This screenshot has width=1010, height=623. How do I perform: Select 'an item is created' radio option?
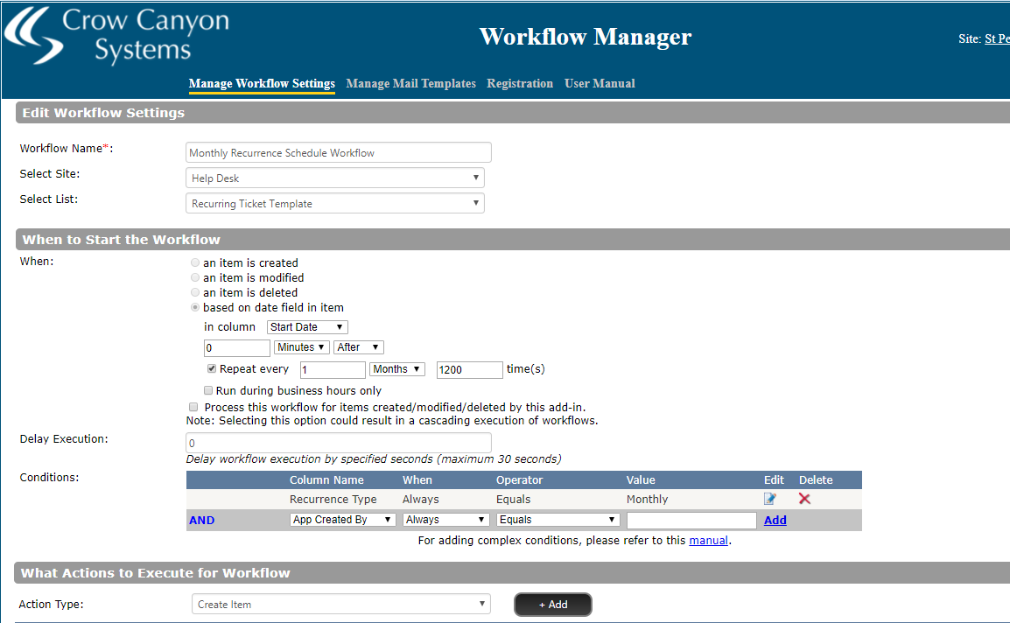coord(195,262)
